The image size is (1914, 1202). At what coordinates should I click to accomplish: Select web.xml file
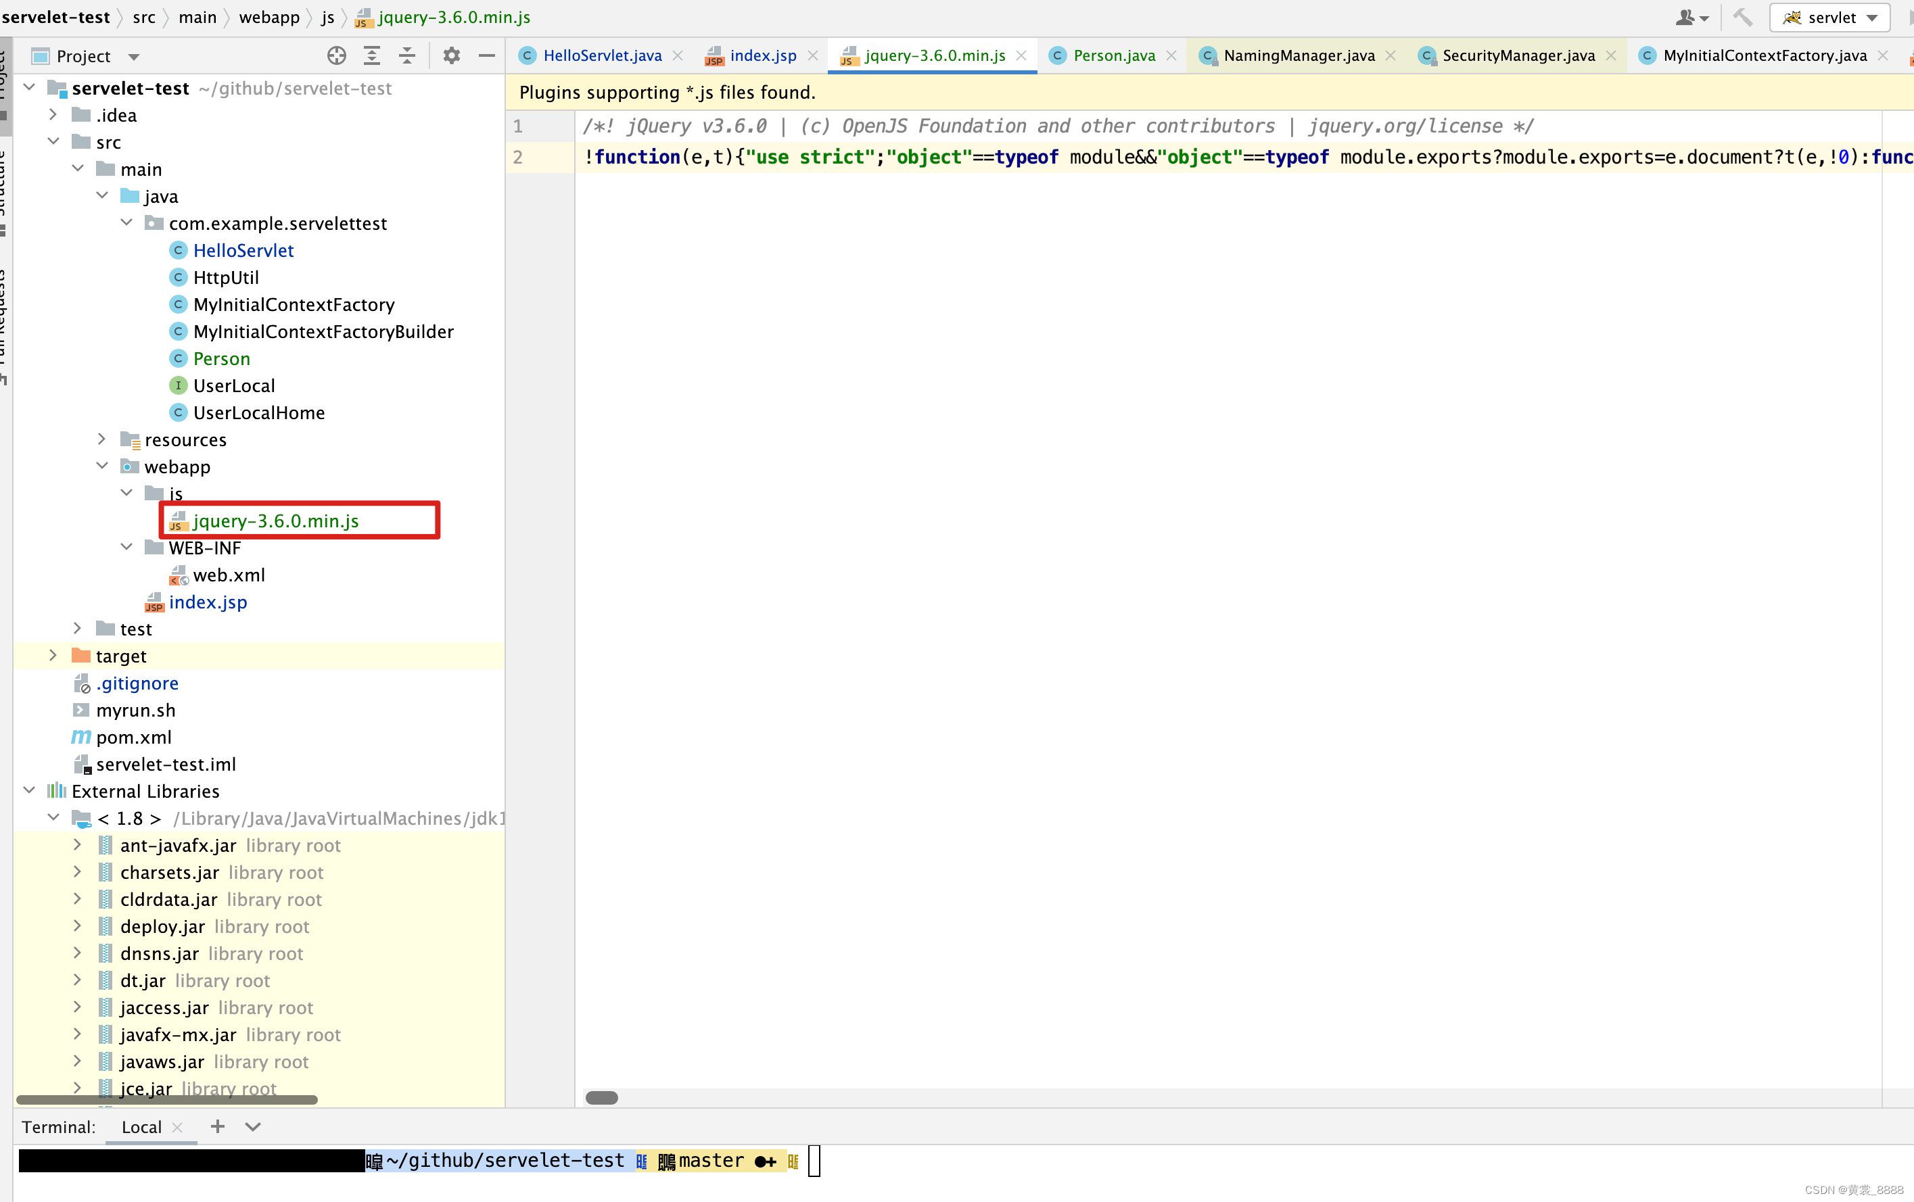[228, 575]
